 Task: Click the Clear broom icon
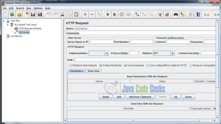[160, 14]
